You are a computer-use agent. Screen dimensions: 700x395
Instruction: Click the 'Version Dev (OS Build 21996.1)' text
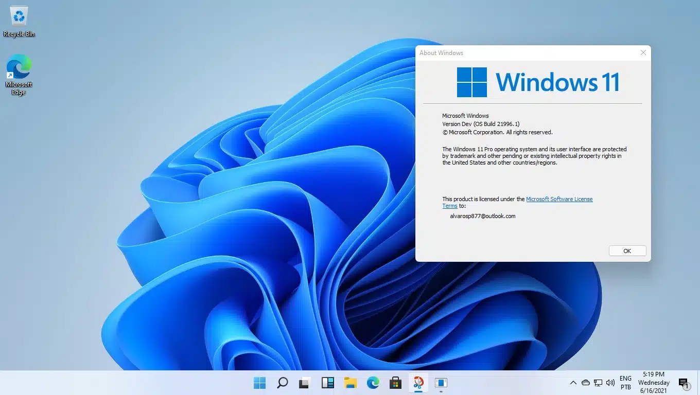pos(481,124)
